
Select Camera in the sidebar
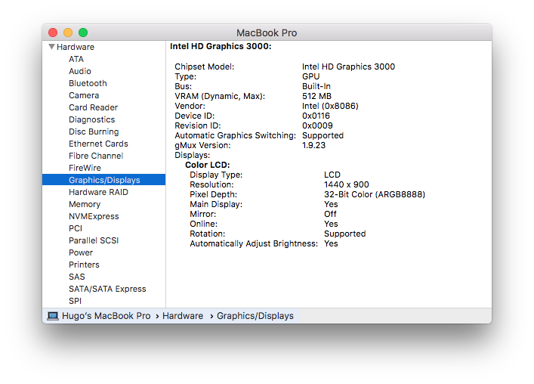pos(84,95)
